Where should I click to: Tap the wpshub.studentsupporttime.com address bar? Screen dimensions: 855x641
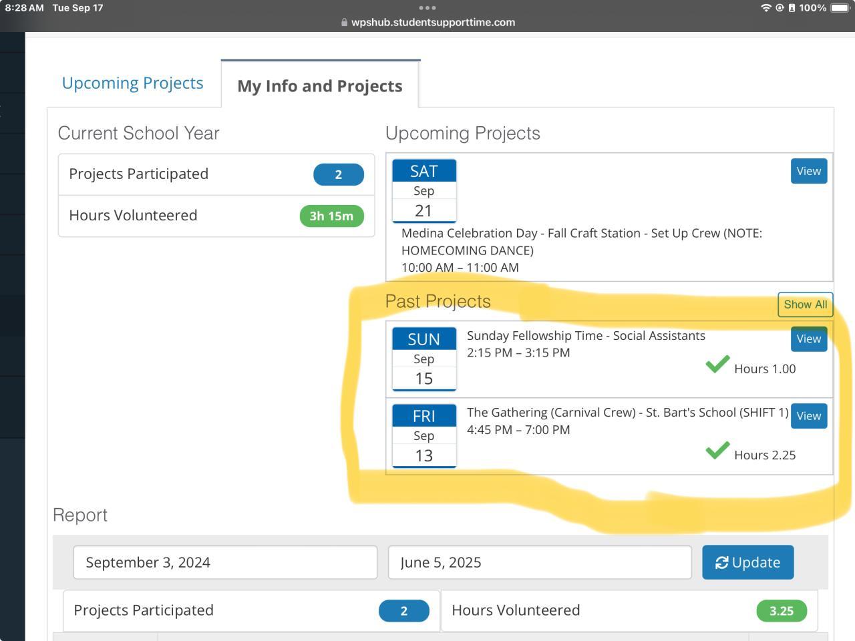click(427, 22)
